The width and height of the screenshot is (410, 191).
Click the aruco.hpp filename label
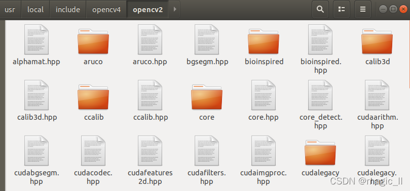point(150,62)
